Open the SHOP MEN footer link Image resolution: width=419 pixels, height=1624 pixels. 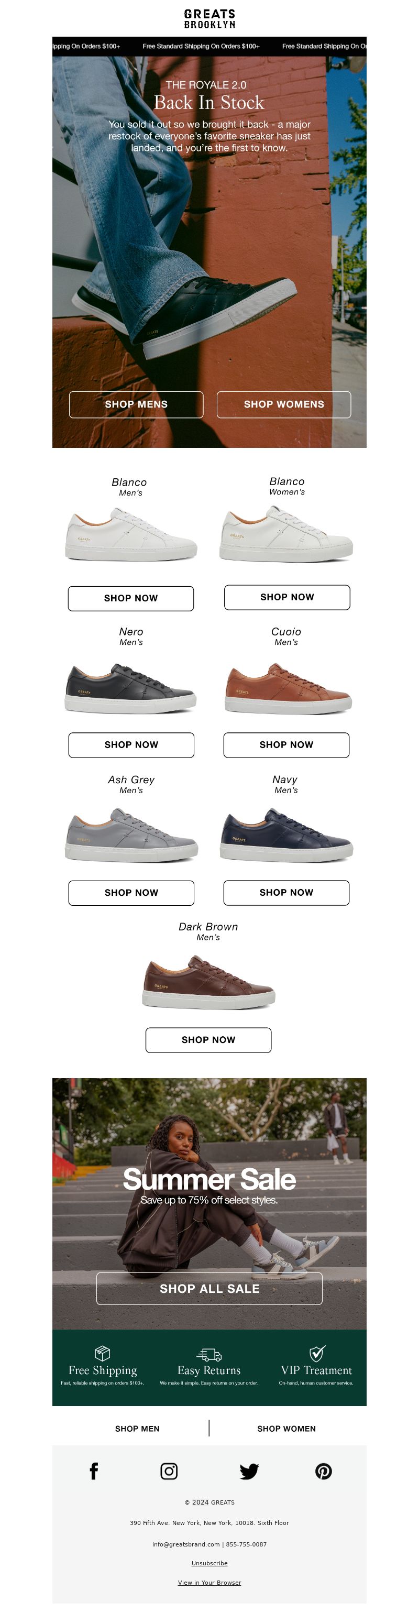pos(137,1429)
